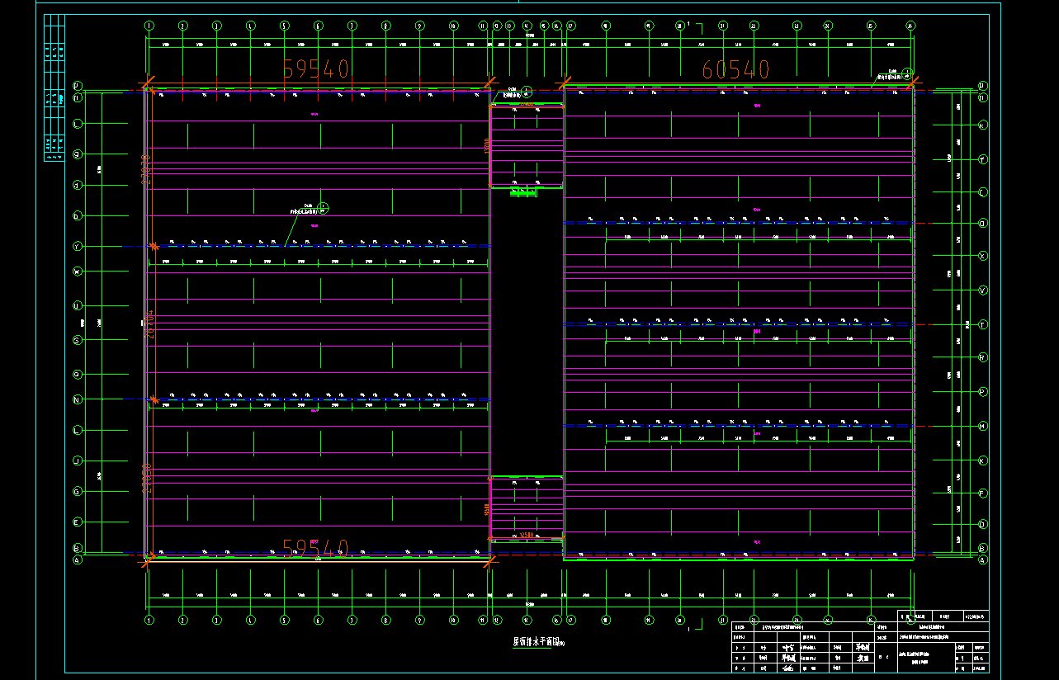Select the orange 26104 vertical dimension text
The image size is (1059, 680).
point(150,325)
